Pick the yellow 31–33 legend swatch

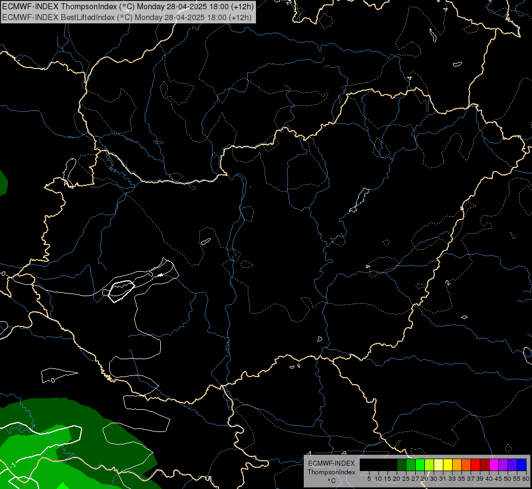click(448, 465)
